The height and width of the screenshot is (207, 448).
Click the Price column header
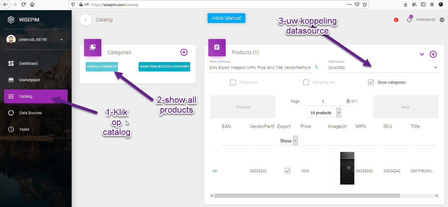pyautogui.click(x=306, y=126)
